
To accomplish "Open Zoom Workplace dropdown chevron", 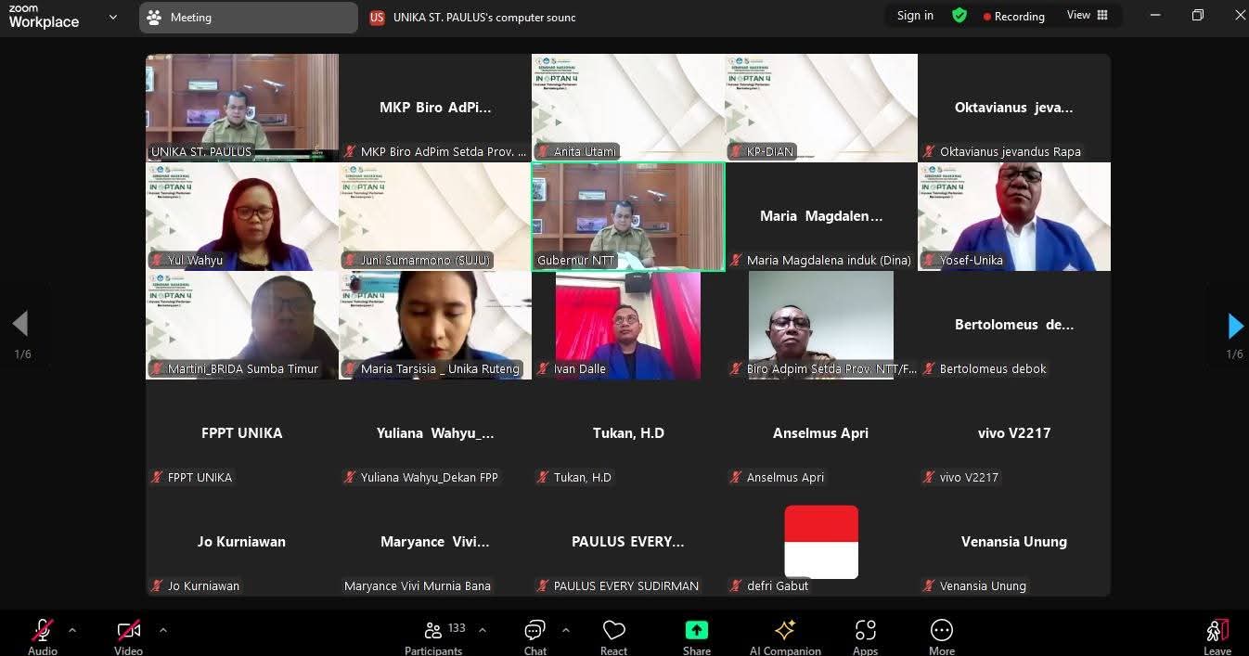I will (x=113, y=17).
